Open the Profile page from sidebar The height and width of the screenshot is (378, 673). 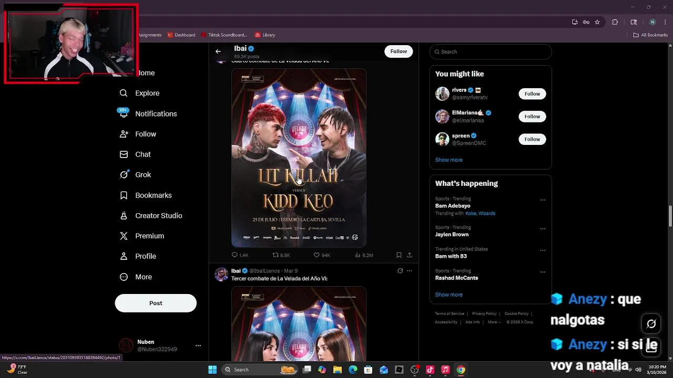point(145,256)
